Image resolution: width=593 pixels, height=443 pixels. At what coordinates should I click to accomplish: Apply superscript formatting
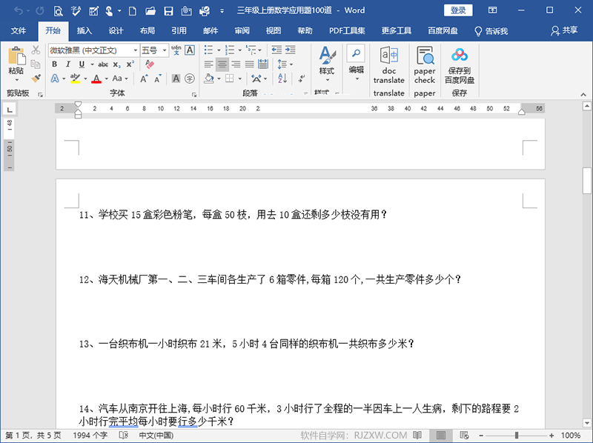(x=130, y=65)
